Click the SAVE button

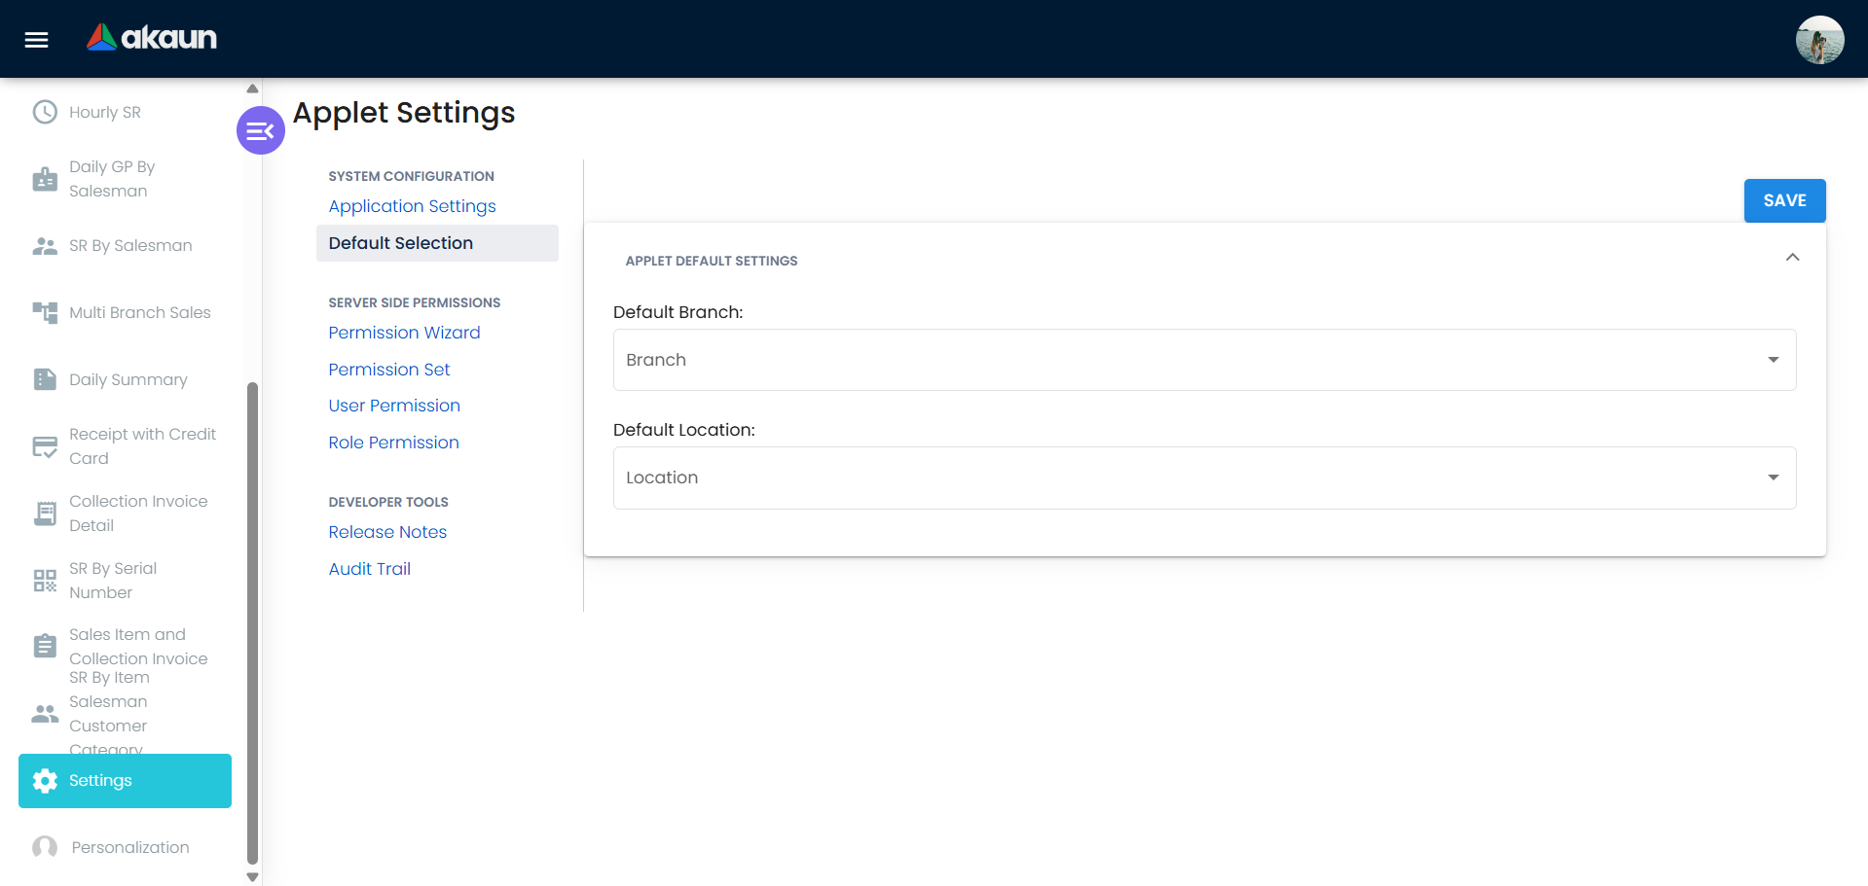click(x=1784, y=200)
